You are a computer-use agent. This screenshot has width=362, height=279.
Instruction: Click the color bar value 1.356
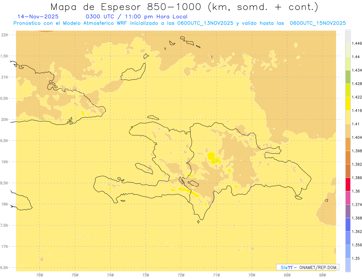click(357, 245)
